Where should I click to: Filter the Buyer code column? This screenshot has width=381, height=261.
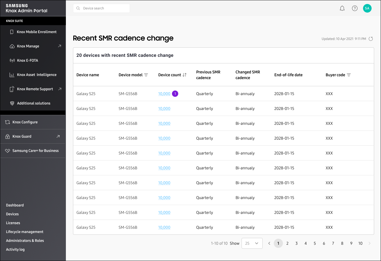(x=349, y=75)
